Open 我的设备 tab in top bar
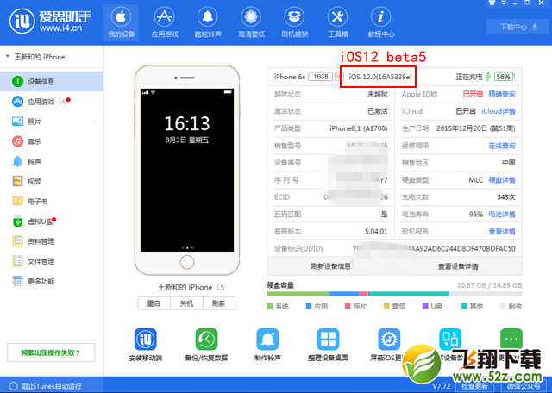The height and width of the screenshot is (393, 552). coord(121,22)
